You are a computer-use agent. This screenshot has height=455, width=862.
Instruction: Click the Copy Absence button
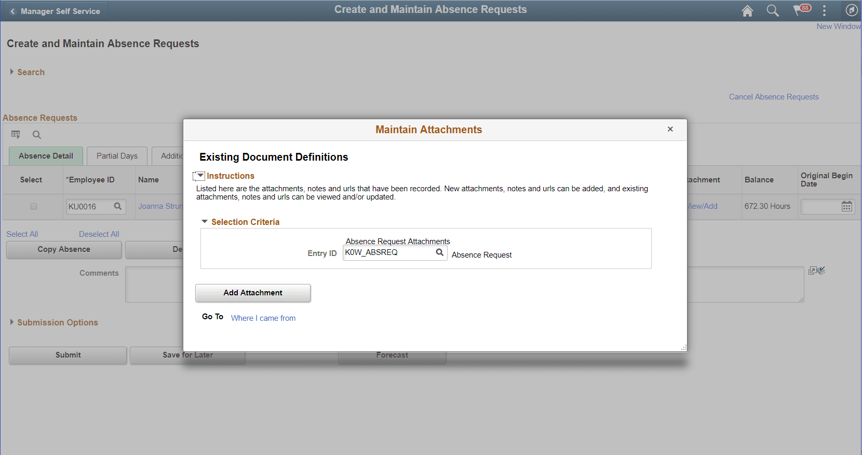[64, 249]
